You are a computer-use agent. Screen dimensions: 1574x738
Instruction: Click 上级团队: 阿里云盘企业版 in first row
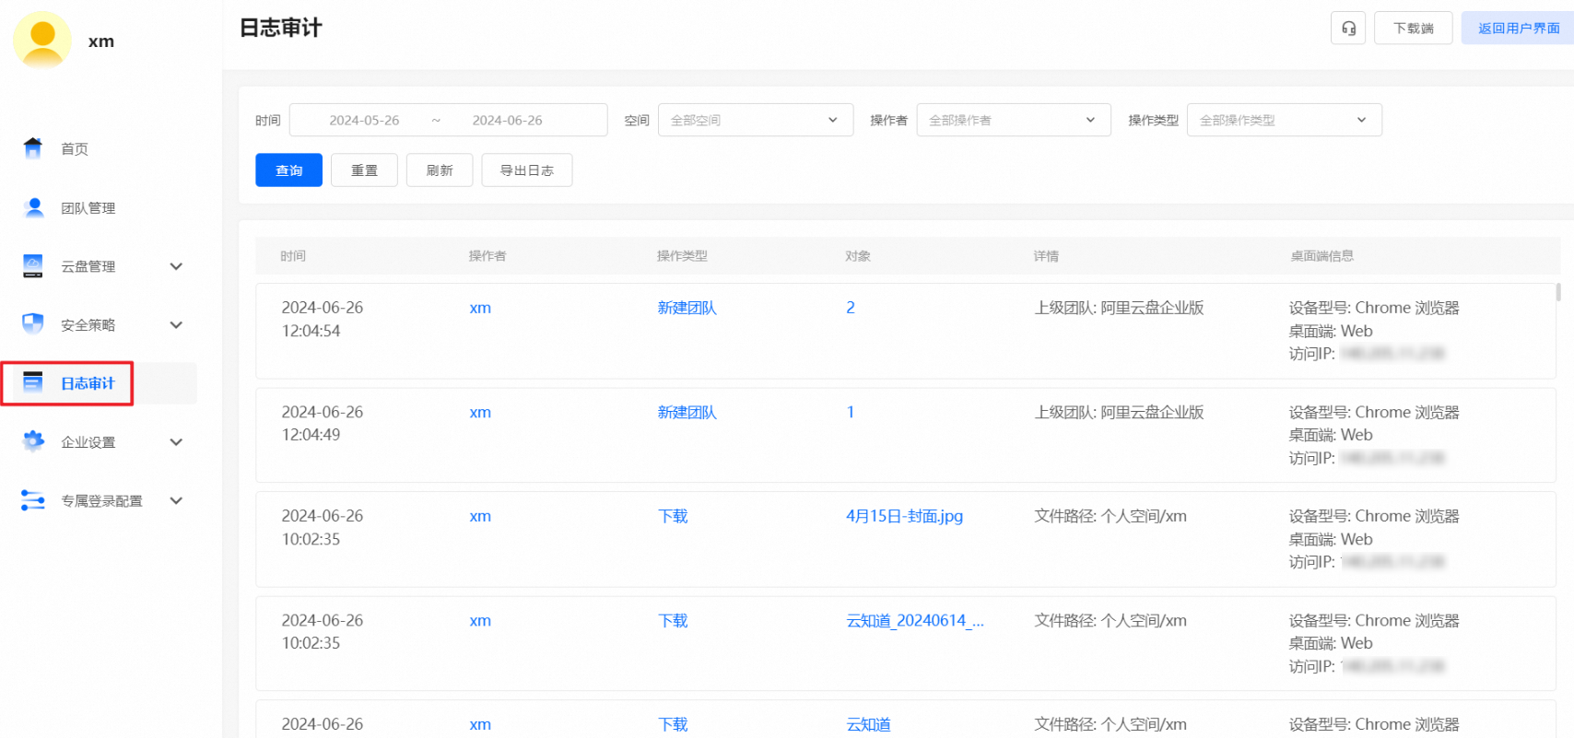click(x=1119, y=308)
